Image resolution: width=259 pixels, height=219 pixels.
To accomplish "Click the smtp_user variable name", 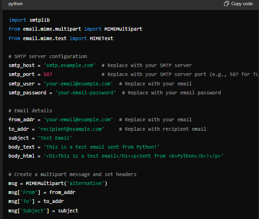I will 22,84.
